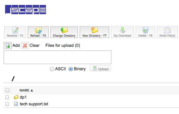The height and width of the screenshot is (114, 179).
Task: Select the Binary transfer mode radio button
Action: [70, 69]
